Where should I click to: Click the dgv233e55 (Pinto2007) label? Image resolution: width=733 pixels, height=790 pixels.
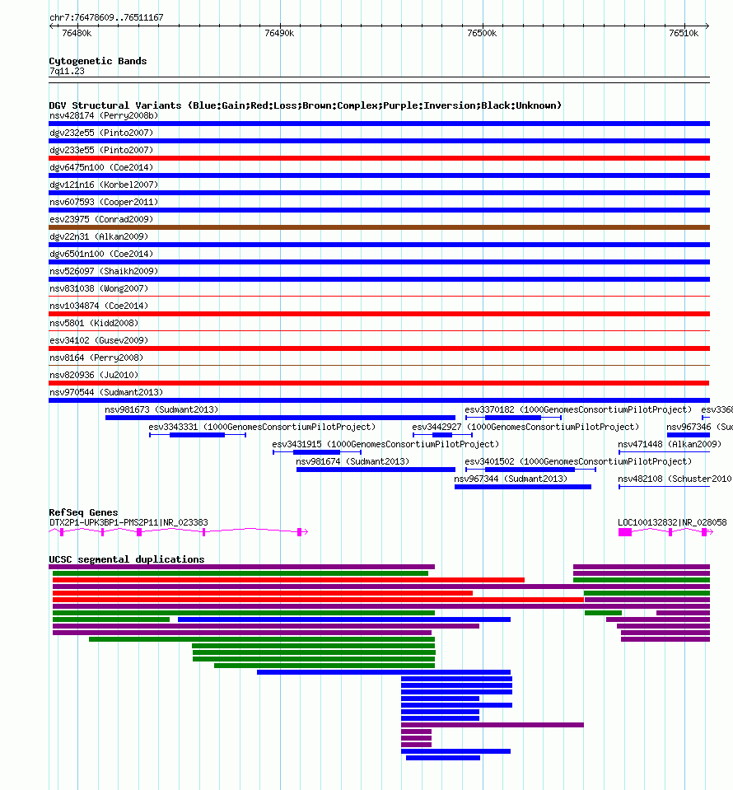(x=101, y=150)
